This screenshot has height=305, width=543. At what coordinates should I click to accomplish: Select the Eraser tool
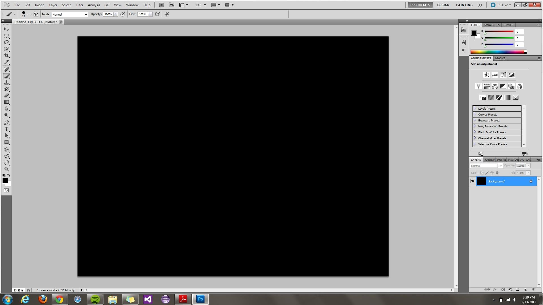7,95
